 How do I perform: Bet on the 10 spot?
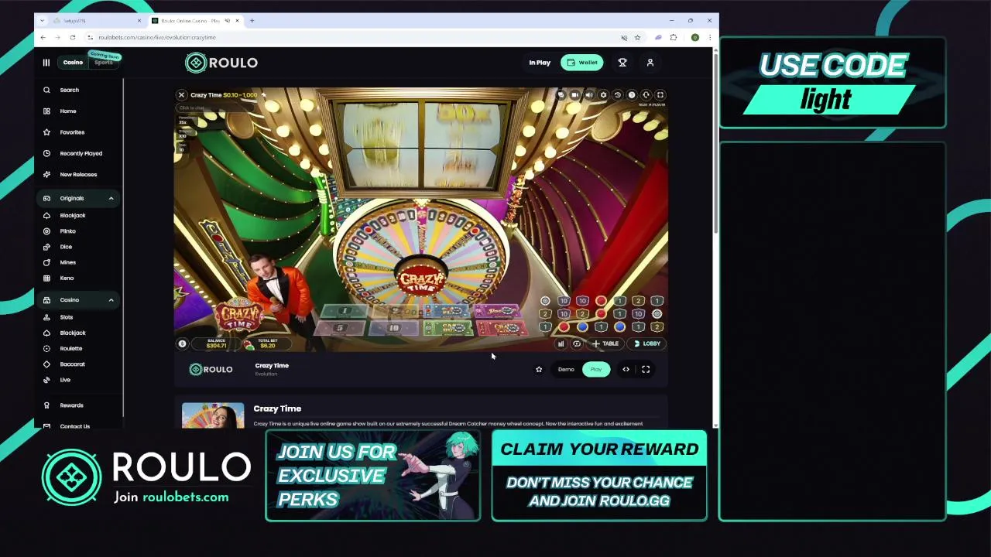pos(393,328)
